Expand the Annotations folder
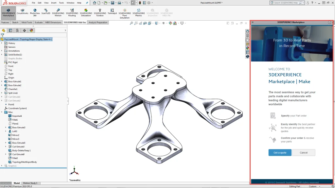Image resolution: width=335 pixels, height=188 pixels. (2, 51)
